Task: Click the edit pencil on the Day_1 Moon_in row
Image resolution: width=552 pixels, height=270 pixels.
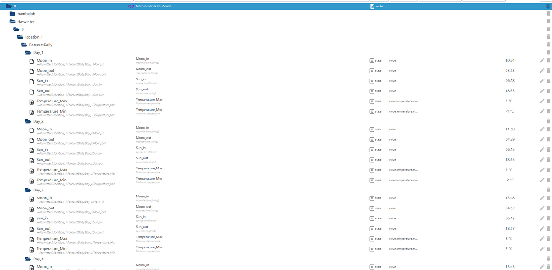Action: click(543, 60)
